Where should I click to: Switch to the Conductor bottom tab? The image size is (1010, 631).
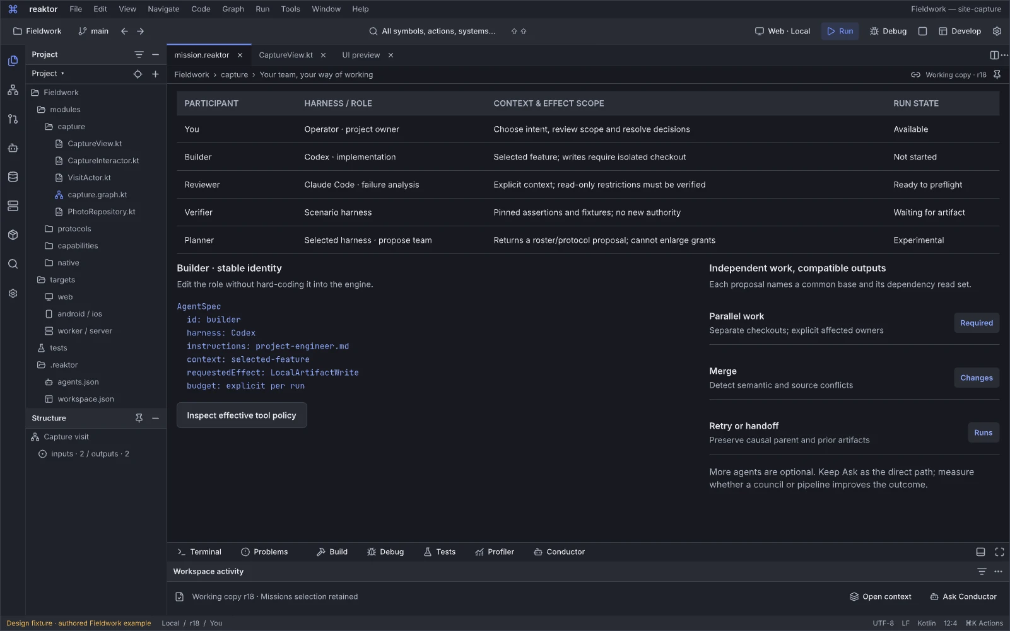pos(559,552)
